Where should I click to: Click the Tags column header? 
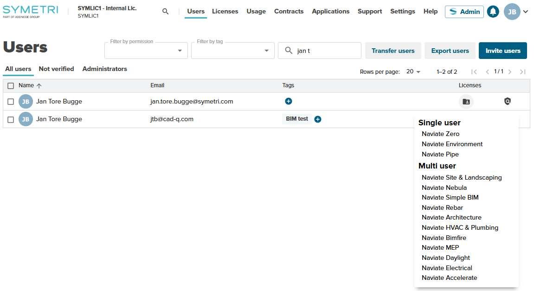[x=288, y=85]
